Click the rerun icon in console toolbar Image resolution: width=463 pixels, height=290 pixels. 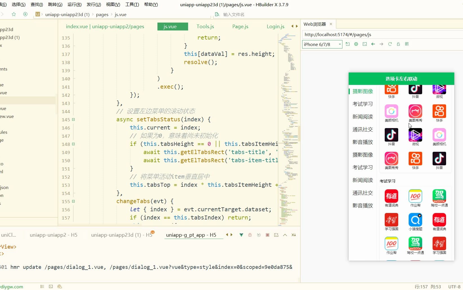tap(259, 235)
